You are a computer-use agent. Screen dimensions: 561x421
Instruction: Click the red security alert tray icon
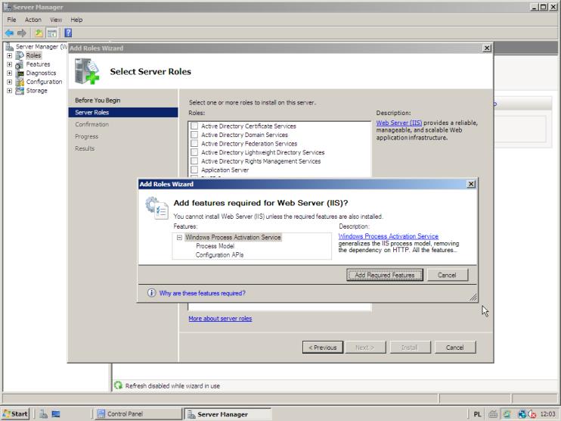point(532,414)
